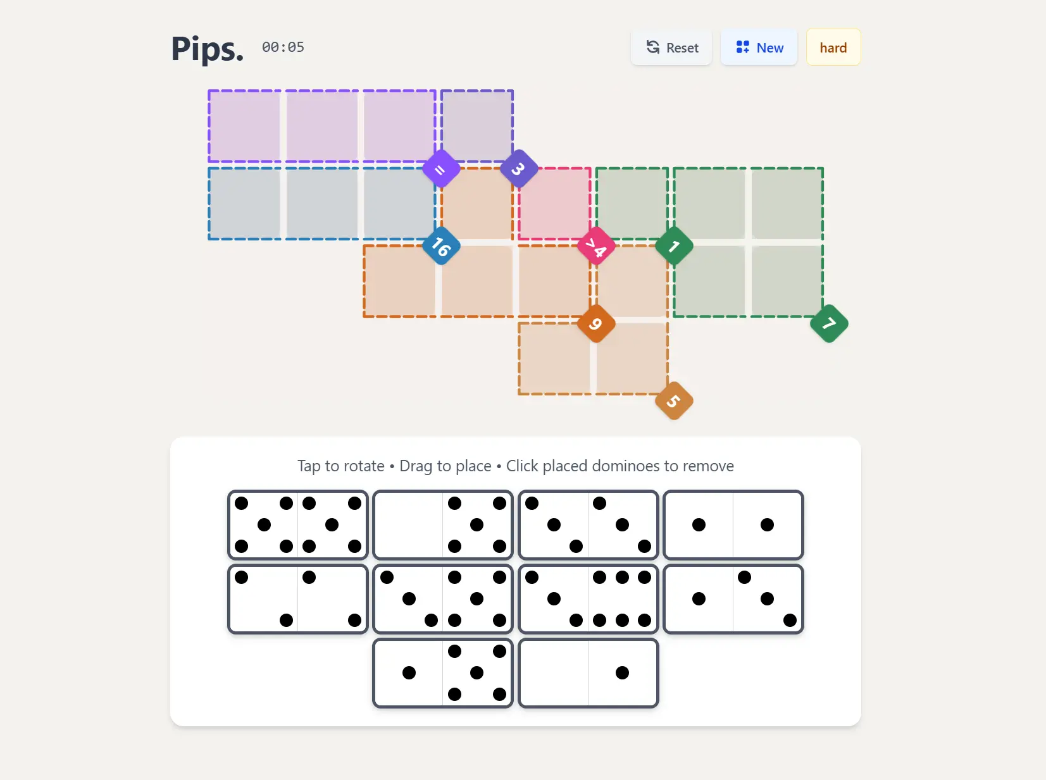
Task: Rotate the double-four domino
Action: (588, 524)
